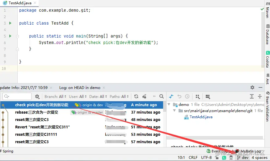Open the Maven tool window
This screenshot has height=161, width=270.
(268, 10)
